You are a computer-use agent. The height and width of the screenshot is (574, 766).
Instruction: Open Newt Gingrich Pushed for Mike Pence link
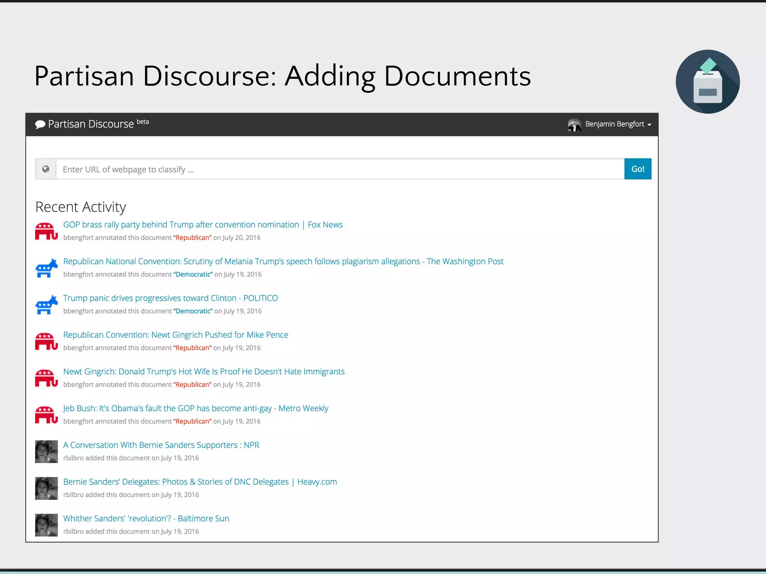pos(175,335)
